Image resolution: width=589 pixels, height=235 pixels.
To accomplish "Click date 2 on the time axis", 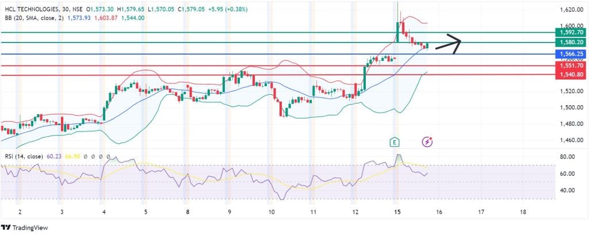I will [20, 212].
